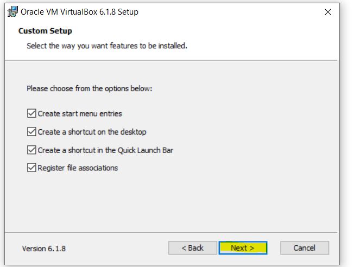Click the "Register file associations" label text
This screenshot has width=354, height=267.
pyautogui.click(x=78, y=168)
